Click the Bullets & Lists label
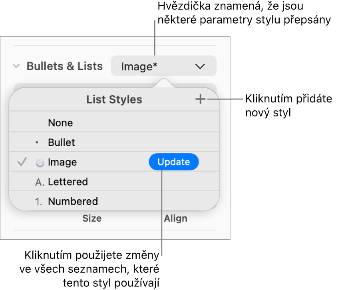The width and height of the screenshot is (338, 290). pos(64,66)
